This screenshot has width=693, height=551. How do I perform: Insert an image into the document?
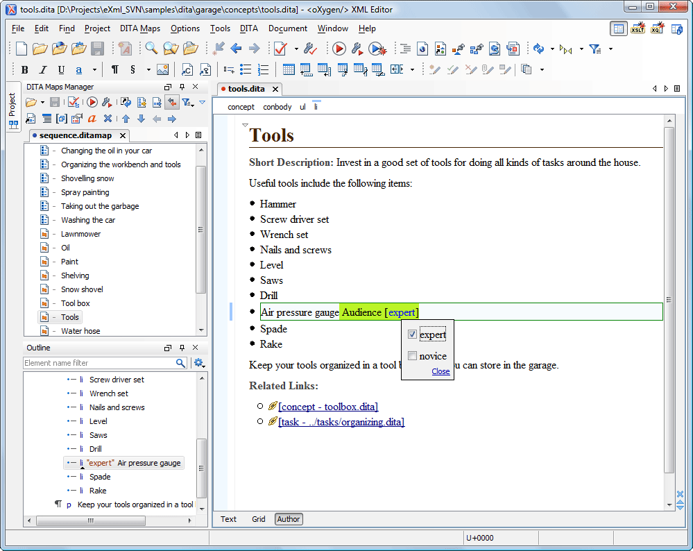(x=162, y=69)
